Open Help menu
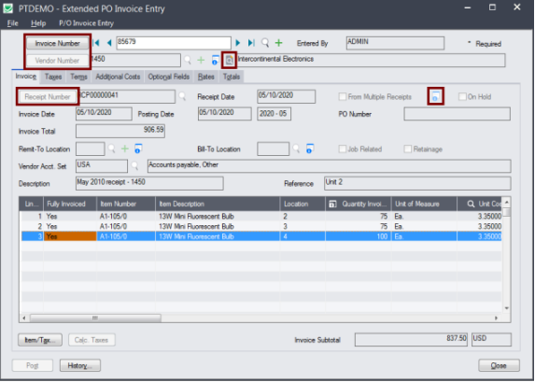Image resolution: width=535 pixels, height=382 pixels. [38, 23]
